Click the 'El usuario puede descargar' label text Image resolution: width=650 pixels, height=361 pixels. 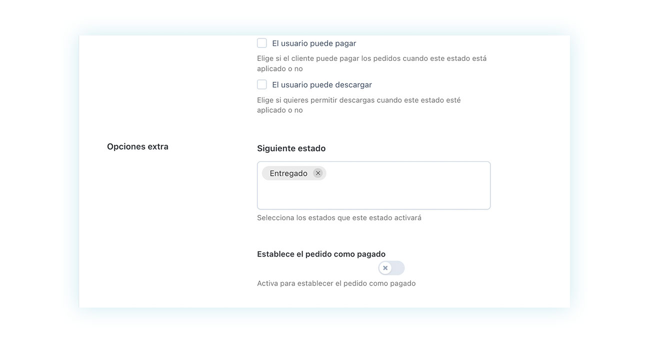[322, 85]
